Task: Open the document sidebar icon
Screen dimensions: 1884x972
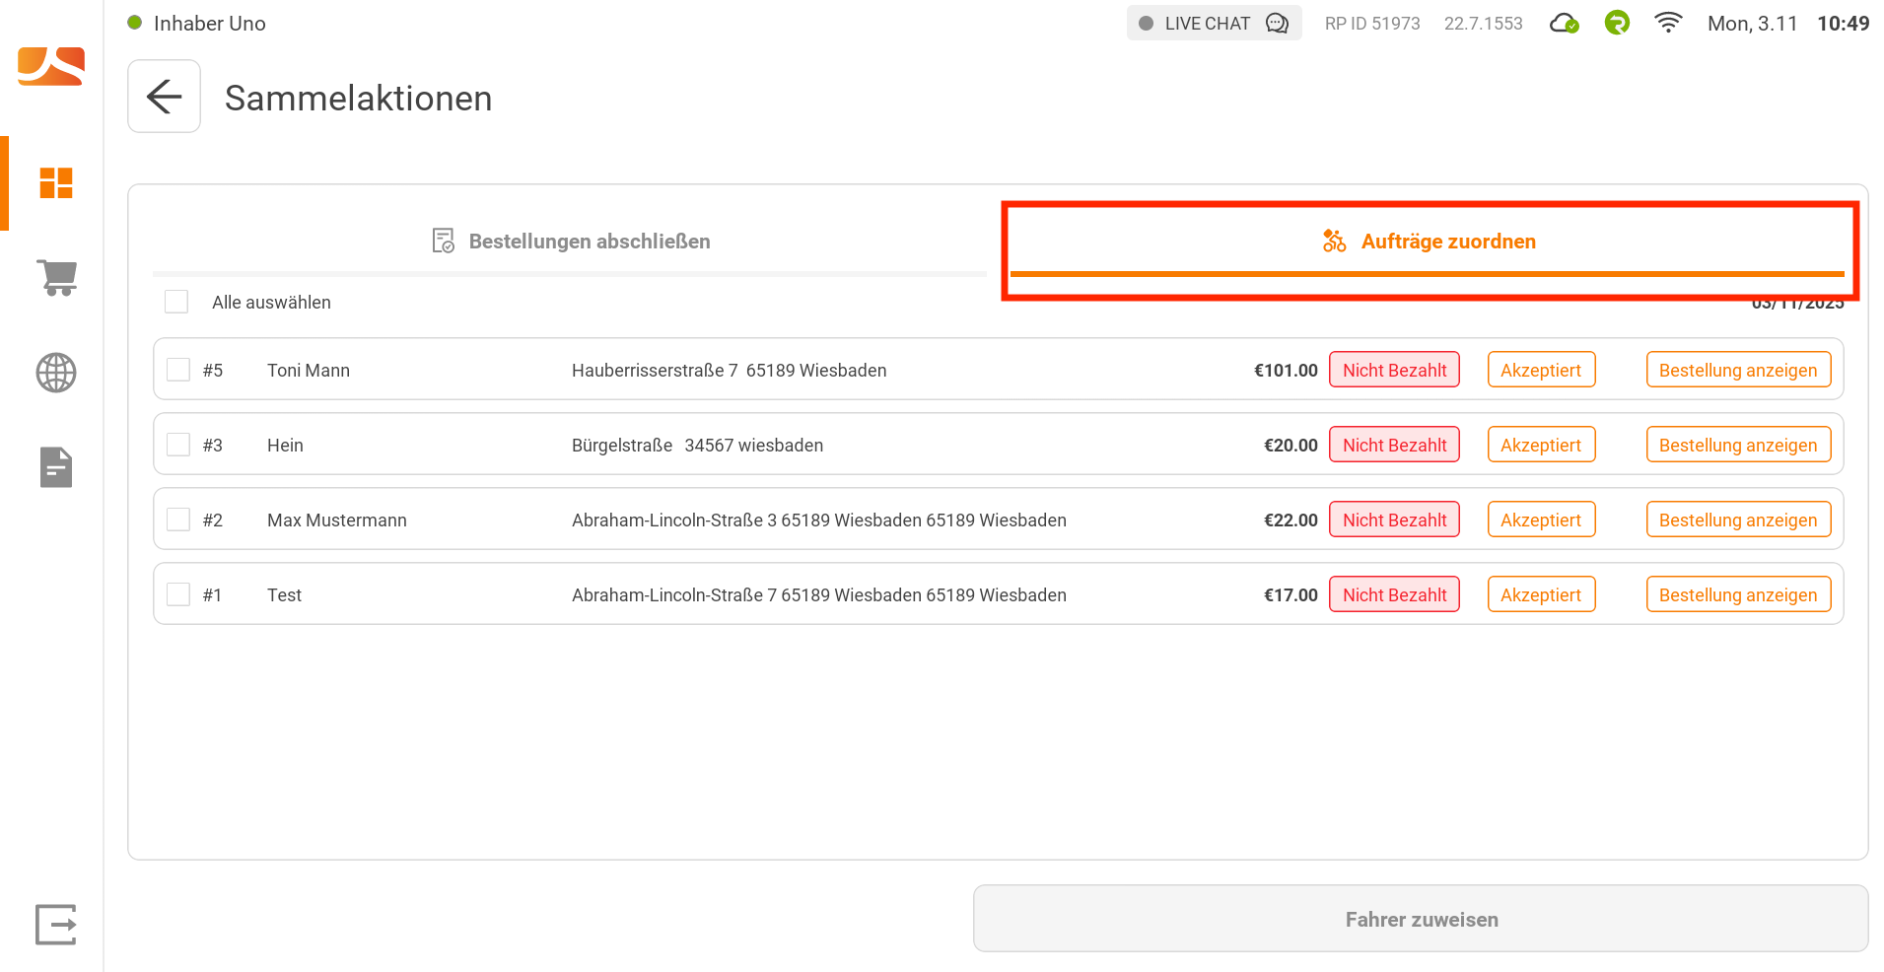Action: pyautogui.click(x=56, y=467)
